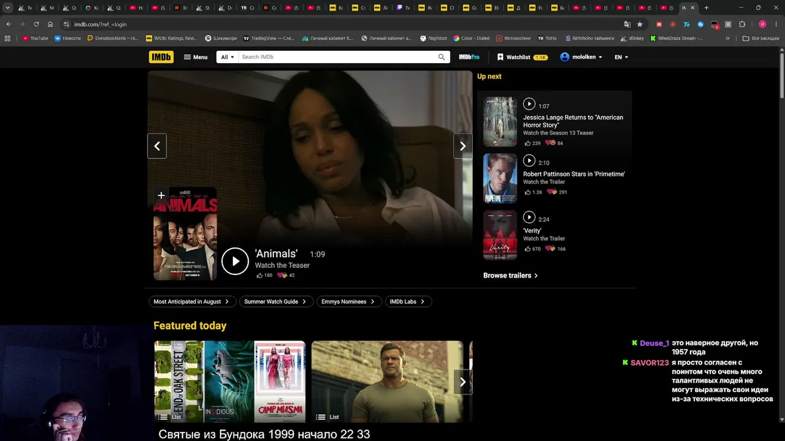Screen dimensions: 785x441
Task: Play the Verity trailer
Action: click(x=529, y=217)
